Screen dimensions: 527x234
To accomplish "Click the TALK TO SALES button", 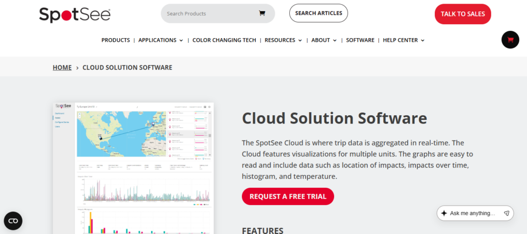I will click(463, 14).
